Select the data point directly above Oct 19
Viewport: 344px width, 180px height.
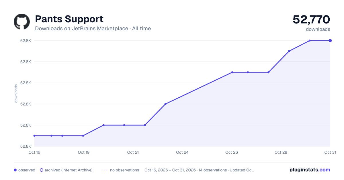click(x=83, y=136)
